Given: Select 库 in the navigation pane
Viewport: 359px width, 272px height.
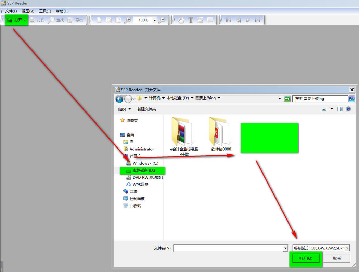Looking at the screenshot, I should tap(128, 142).
